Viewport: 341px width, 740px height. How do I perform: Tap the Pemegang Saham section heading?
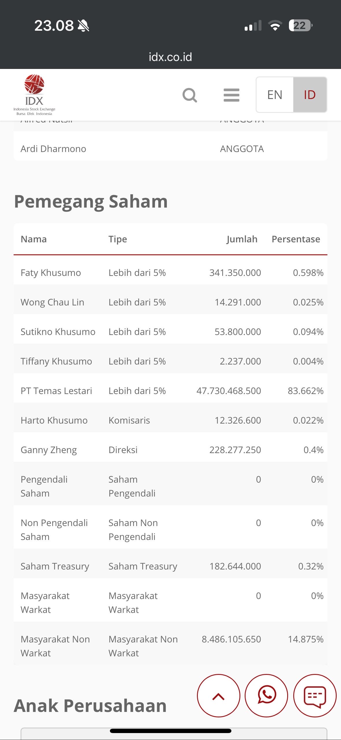pyautogui.click(x=91, y=202)
